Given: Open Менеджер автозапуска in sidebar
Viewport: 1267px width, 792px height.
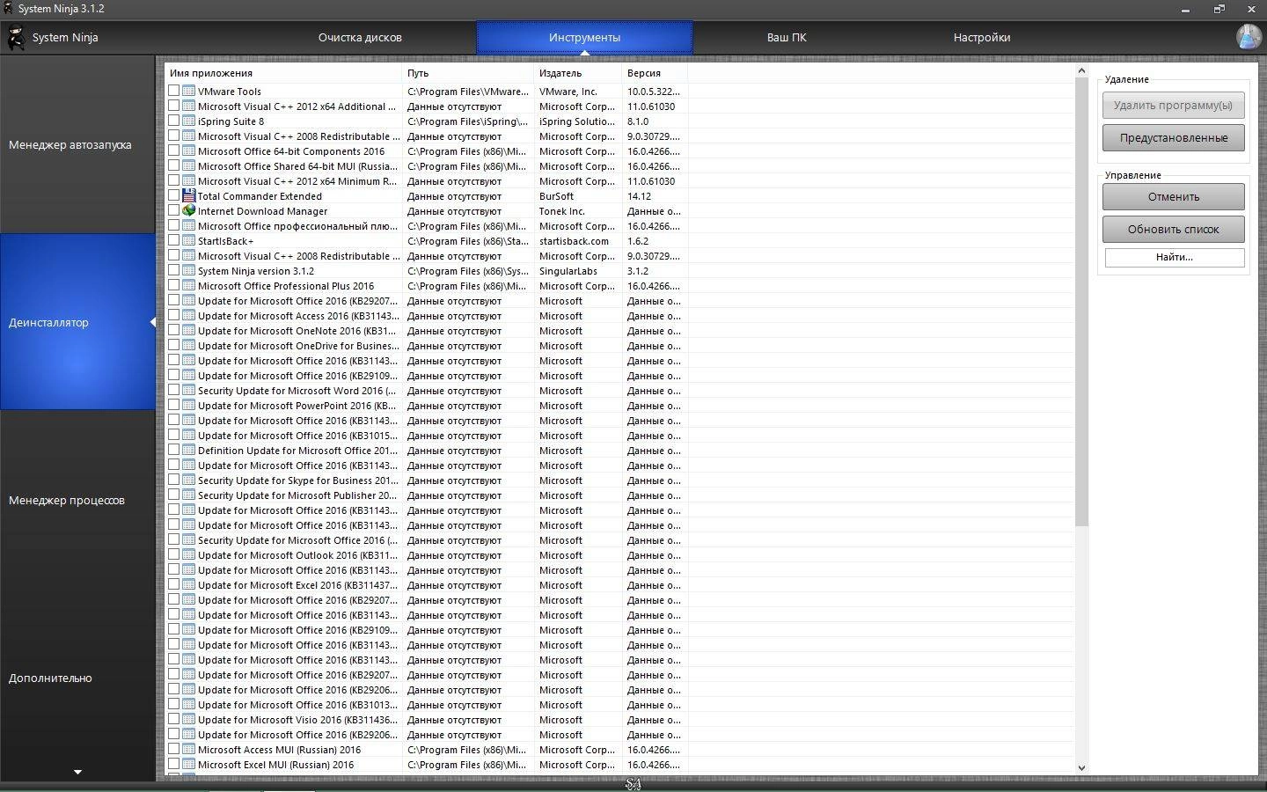Looking at the screenshot, I should click(x=77, y=144).
